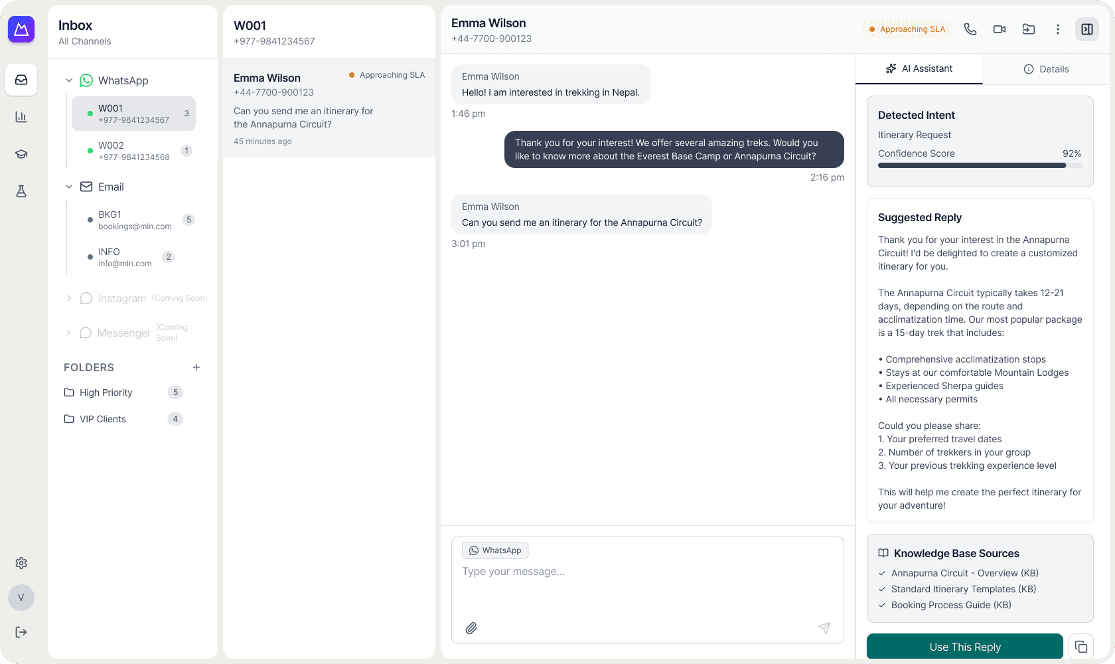The image size is (1115, 664).
Task: Expand the Instagram channel group
Action: point(69,298)
